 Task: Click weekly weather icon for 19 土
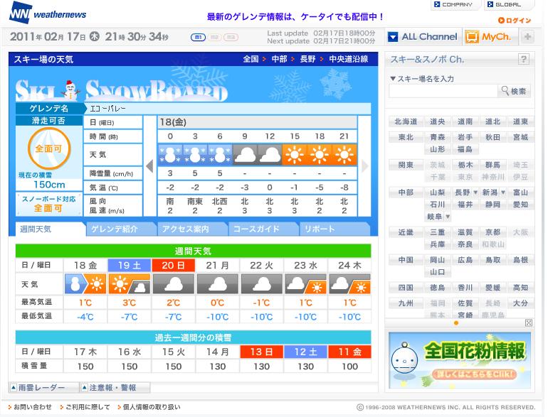[x=130, y=283]
